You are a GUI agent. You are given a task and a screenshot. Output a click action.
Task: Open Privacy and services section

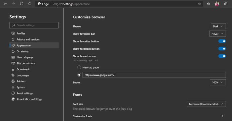[34, 39]
